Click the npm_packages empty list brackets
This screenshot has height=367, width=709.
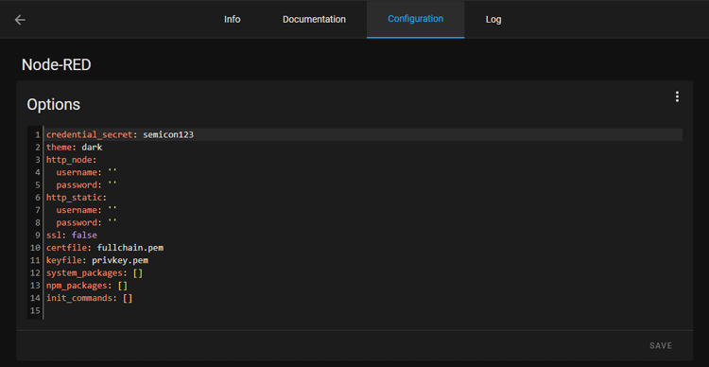(123, 286)
